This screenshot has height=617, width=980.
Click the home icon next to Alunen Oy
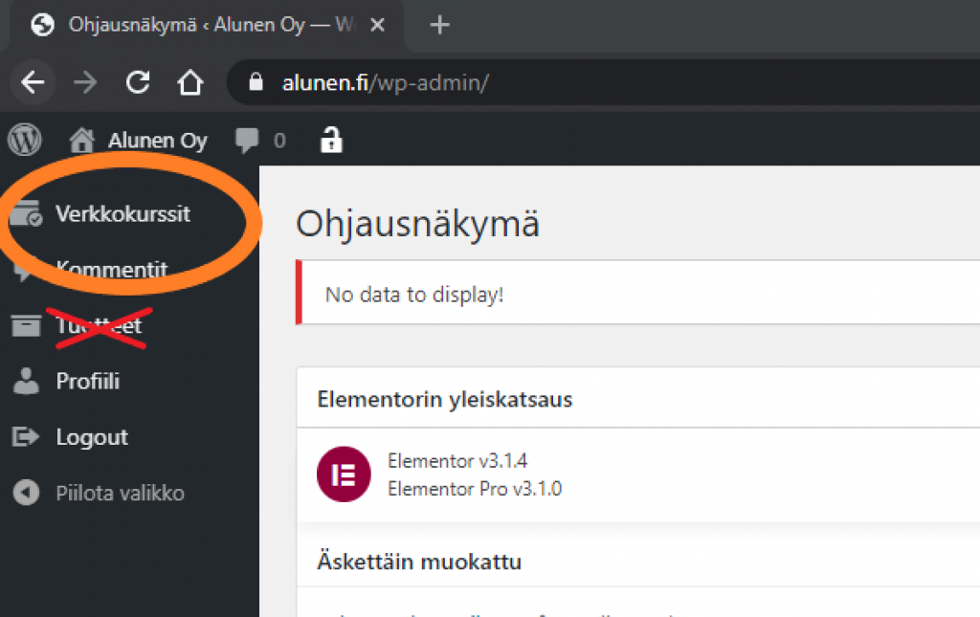pos(83,140)
